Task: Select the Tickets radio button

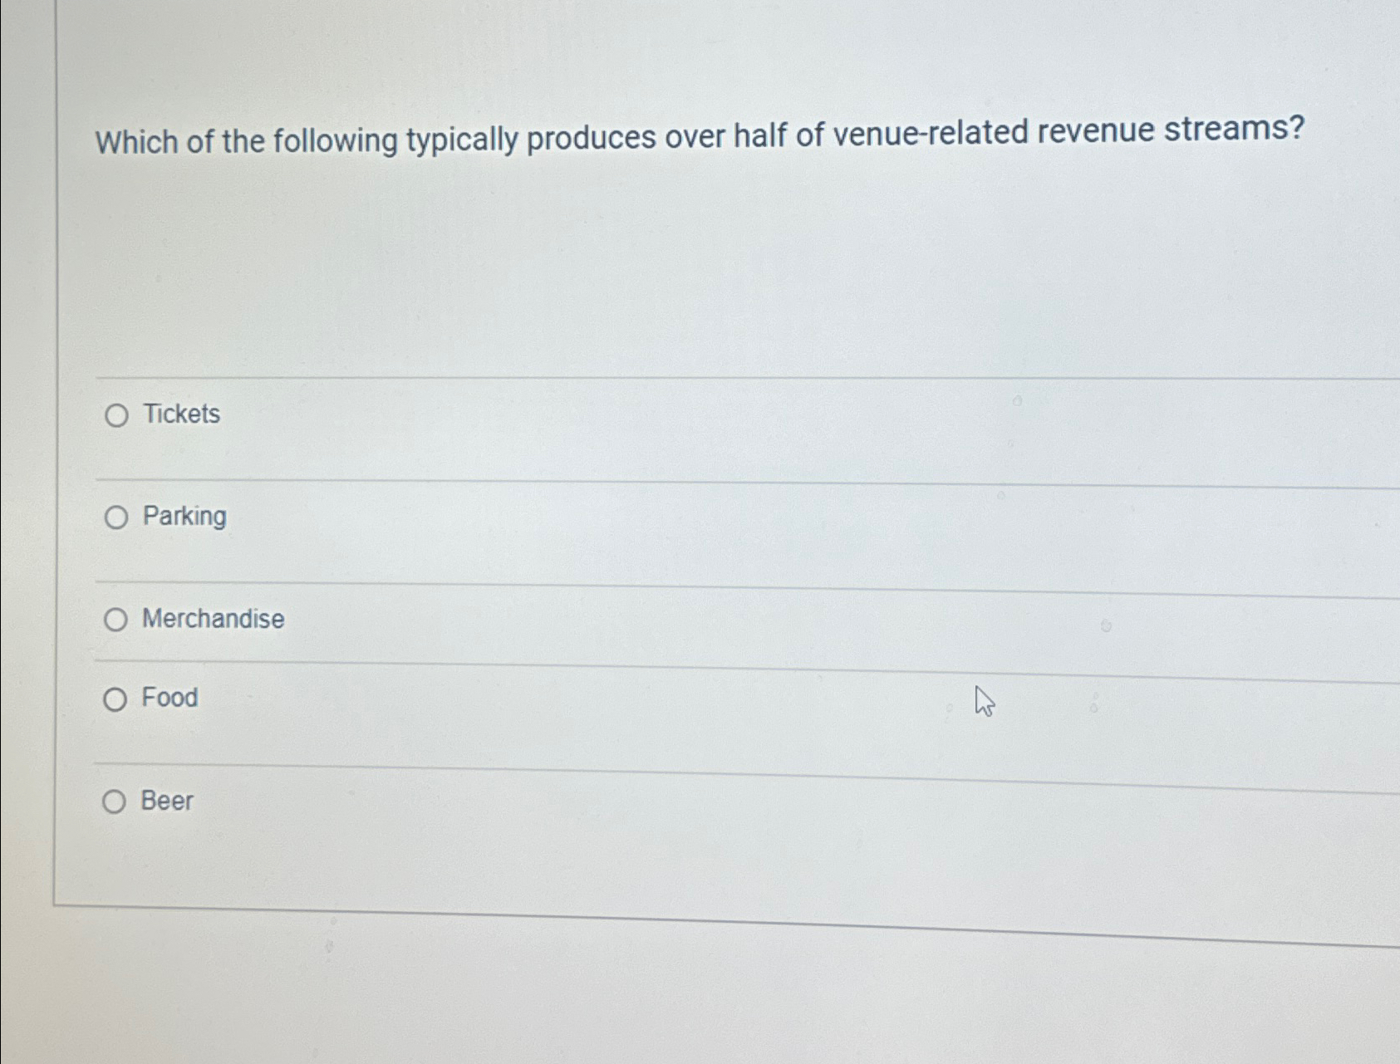Action: pos(116,415)
